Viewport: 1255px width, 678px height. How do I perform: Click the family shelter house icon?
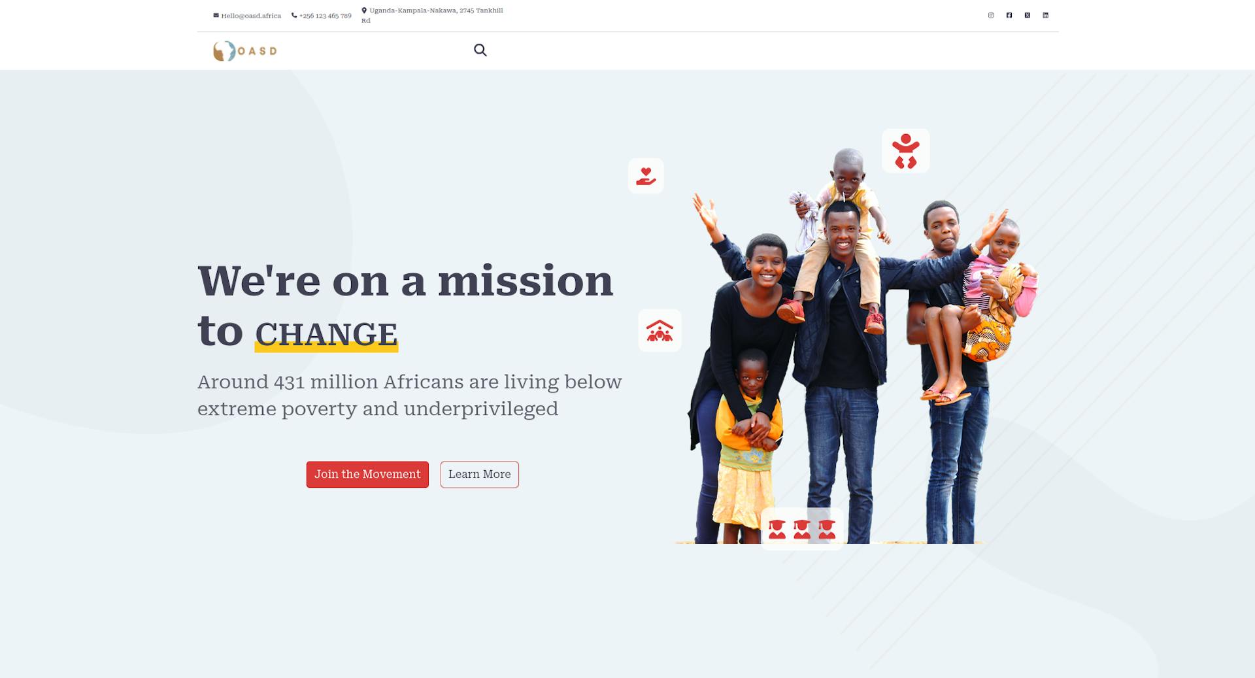pos(660,330)
